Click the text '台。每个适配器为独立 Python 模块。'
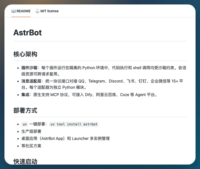The height and width of the screenshot is (169, 200). [54, 87]
